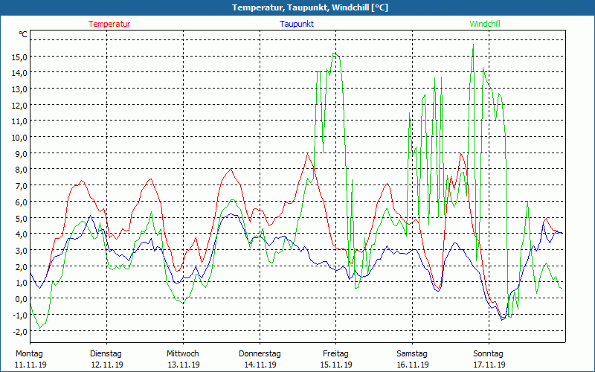The height and width of the screenshot is (372, 595).
Task: Click the chart title 'Temperatur, Taupunkt, Windchill [°C]'
Action: coord(310,7)
